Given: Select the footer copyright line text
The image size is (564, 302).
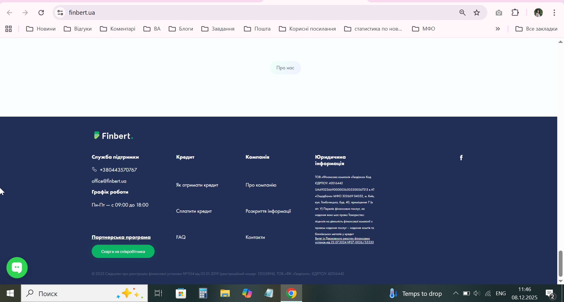Looking at the screenshot, I should pos(218,274).
